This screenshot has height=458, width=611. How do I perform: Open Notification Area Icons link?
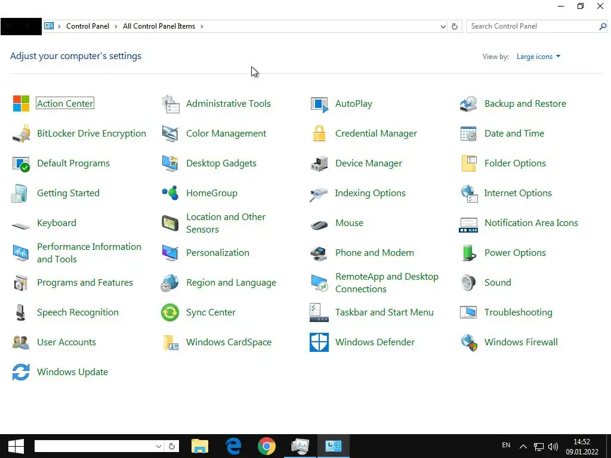[531, 223]
